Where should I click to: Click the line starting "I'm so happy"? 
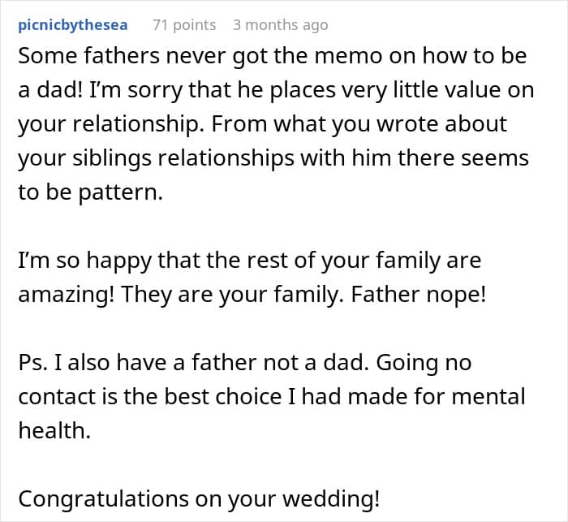pyautogui.click(x=249, y=261)
